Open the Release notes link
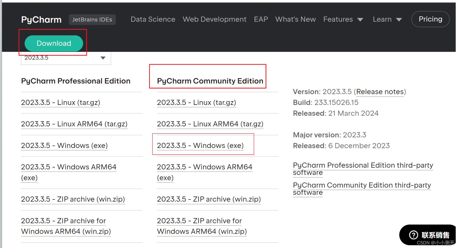This screenshot has height=248, width=459. pos(380,92)
